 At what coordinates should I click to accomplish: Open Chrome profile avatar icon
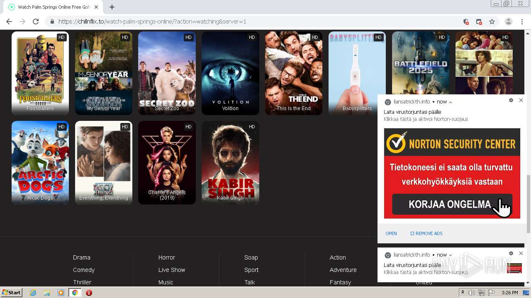pyautogui.click(x=508, y=22)
